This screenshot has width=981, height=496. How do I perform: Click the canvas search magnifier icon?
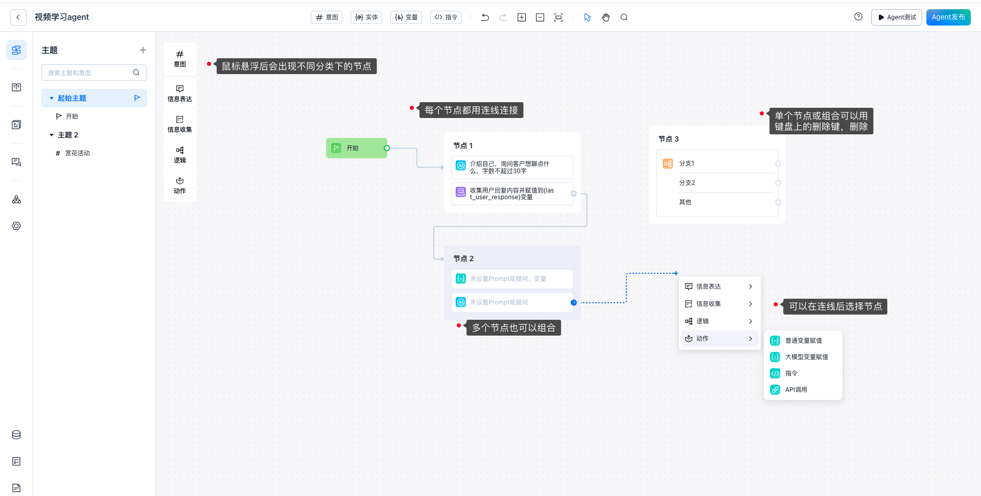[624, 17]
